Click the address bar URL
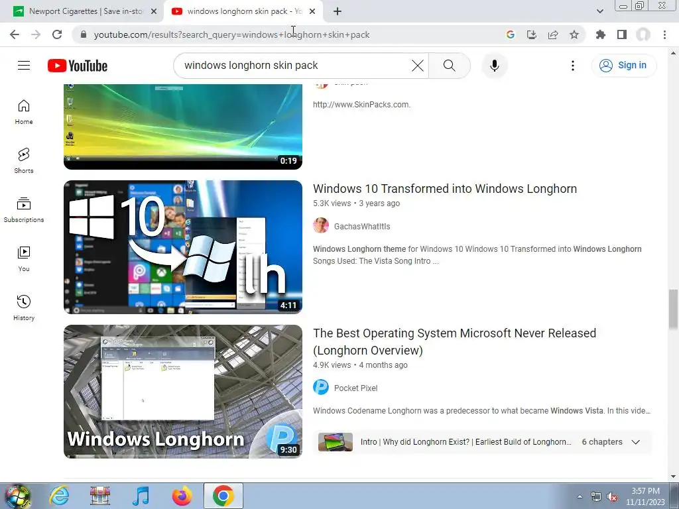Image resolution: width=679 pixels, height=509 pixels. point(231,34)
